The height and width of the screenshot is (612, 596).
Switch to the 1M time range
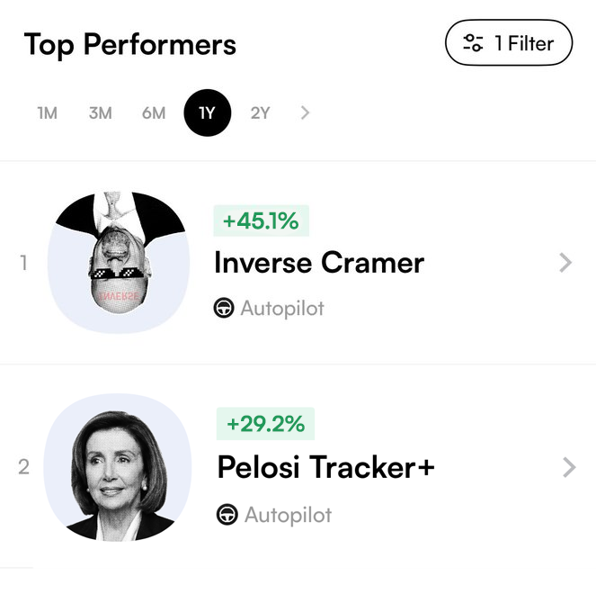pos(47,113)
